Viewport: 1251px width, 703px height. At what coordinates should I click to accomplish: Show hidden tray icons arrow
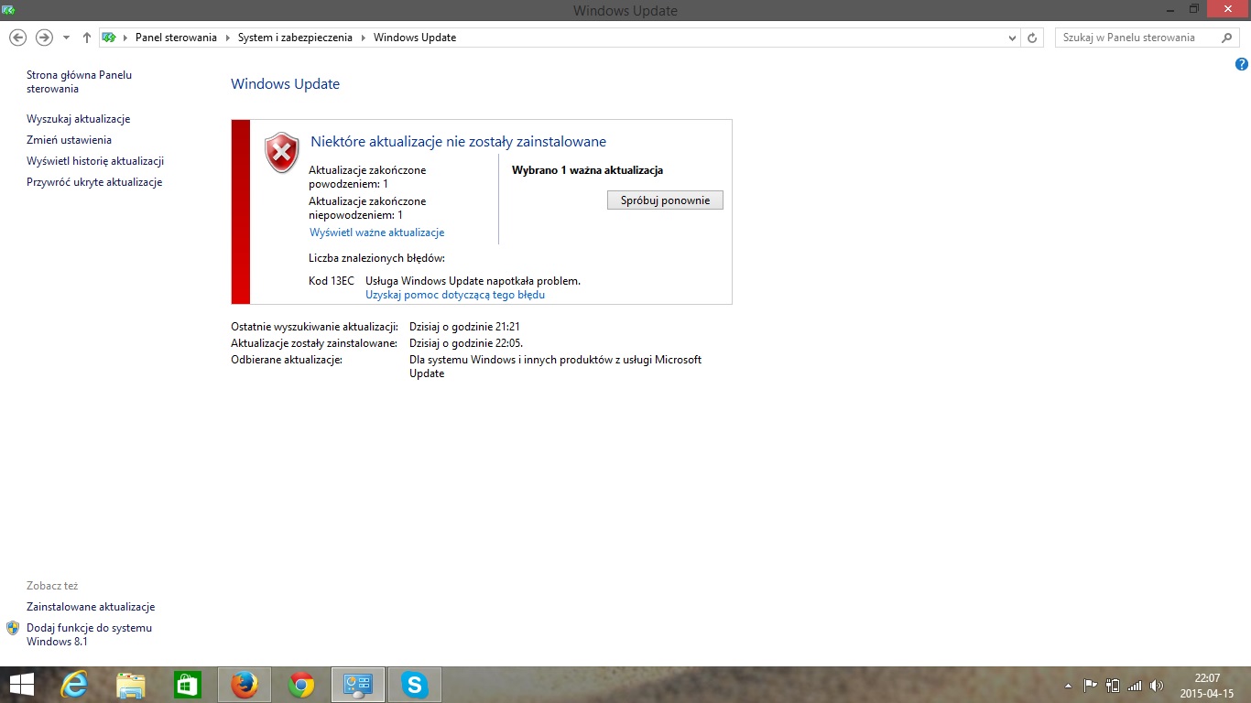[1068, 686]
